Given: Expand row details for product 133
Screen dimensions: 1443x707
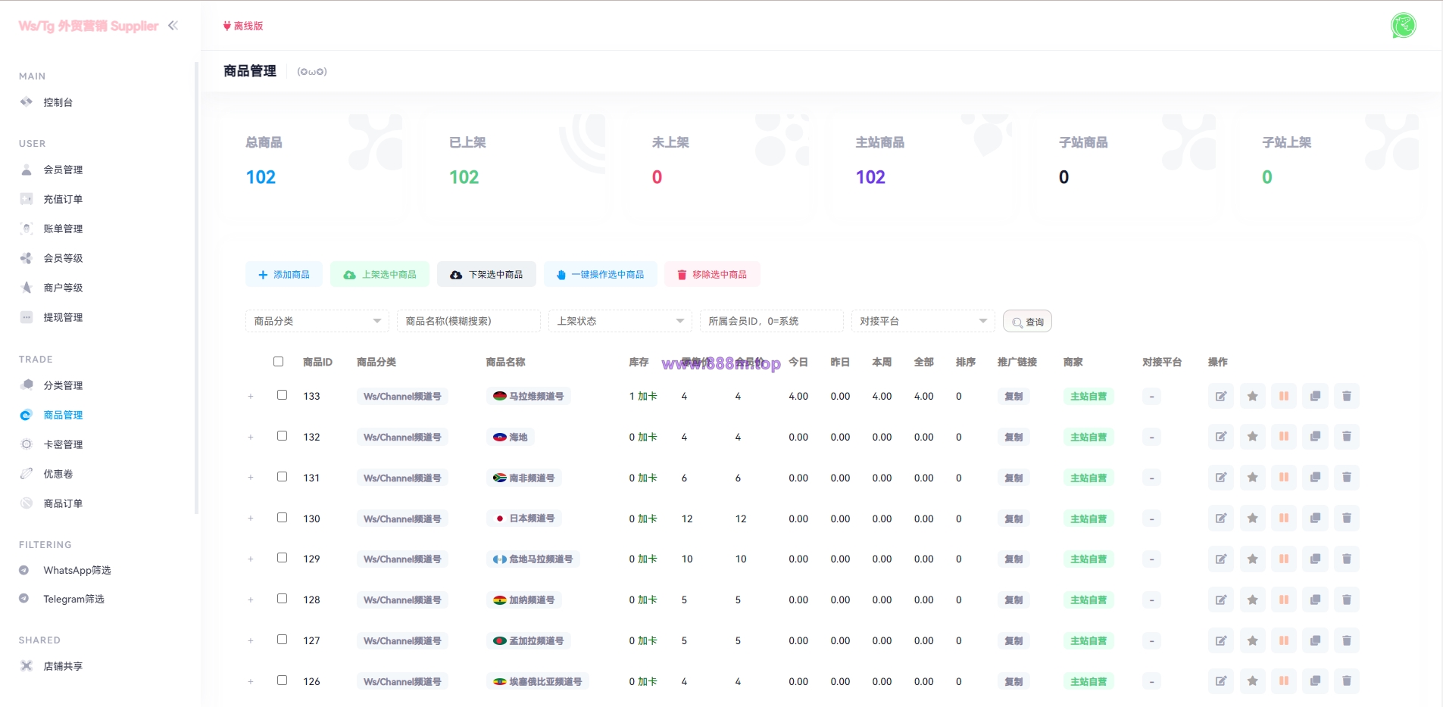Looking at the screenshot, I should 251,397.
